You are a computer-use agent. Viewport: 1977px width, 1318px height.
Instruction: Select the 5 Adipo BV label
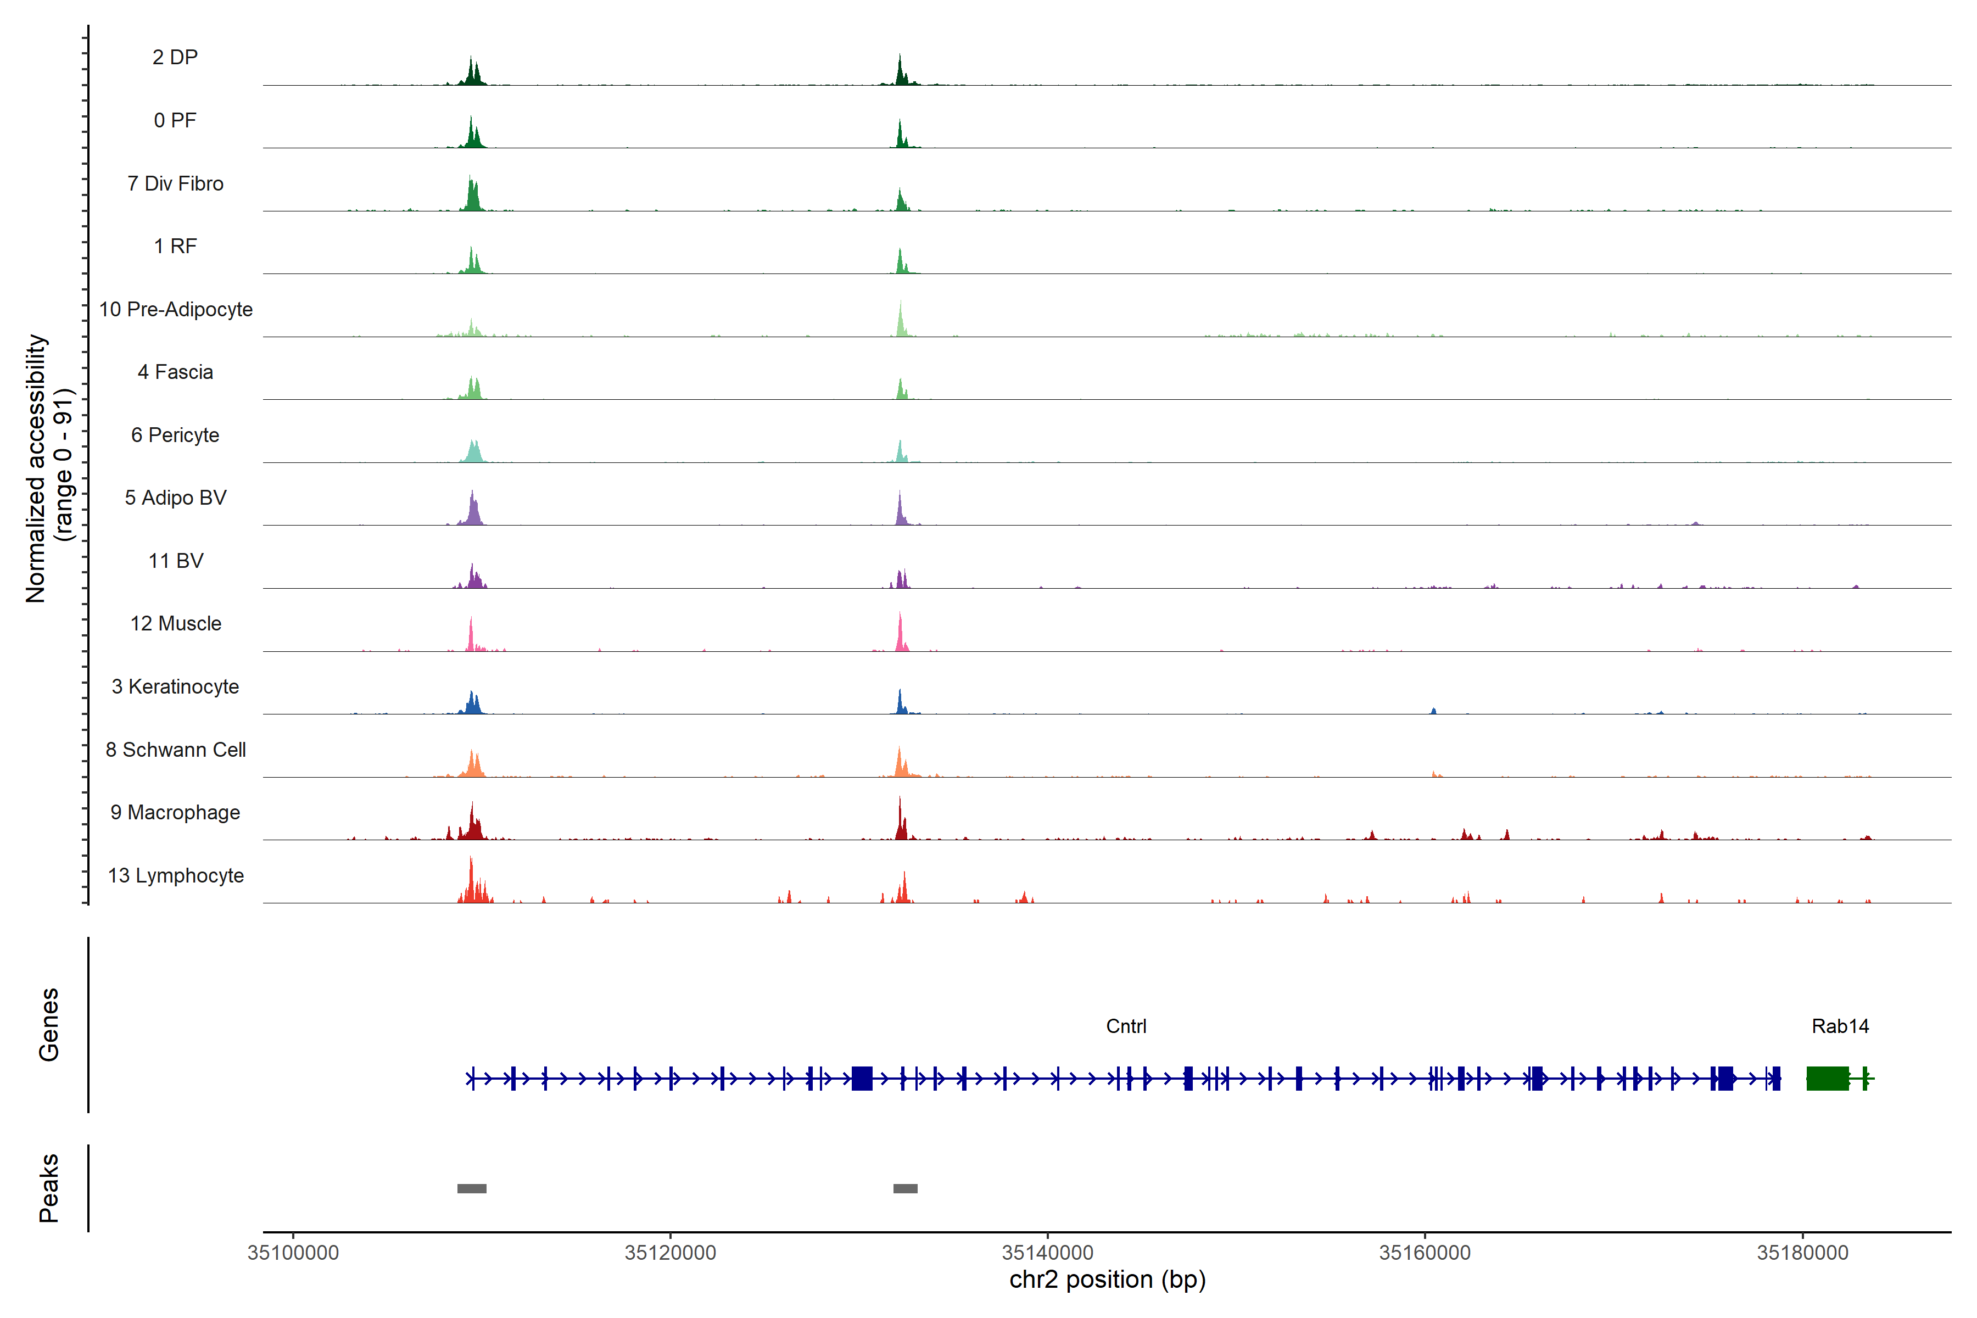(x=175, y=498)
